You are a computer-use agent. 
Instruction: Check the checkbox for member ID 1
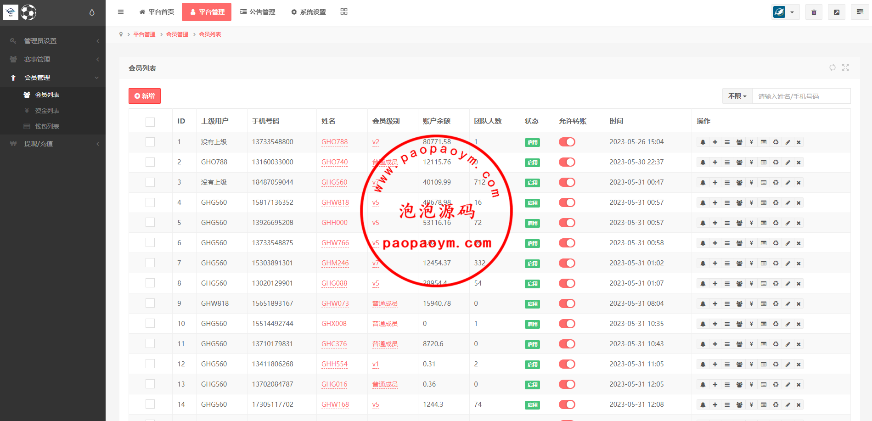click(150, 142)
